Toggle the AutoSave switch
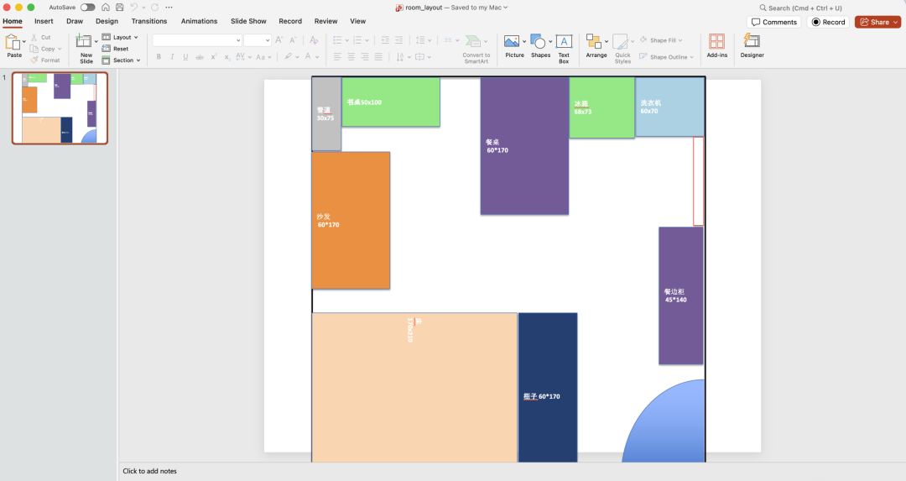 click(x=87, y=7)
